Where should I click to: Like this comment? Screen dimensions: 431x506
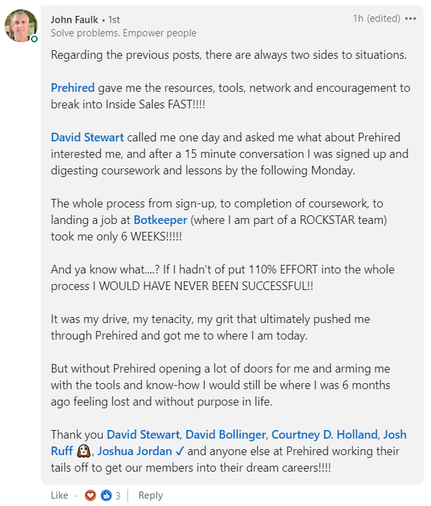(59, 495)
